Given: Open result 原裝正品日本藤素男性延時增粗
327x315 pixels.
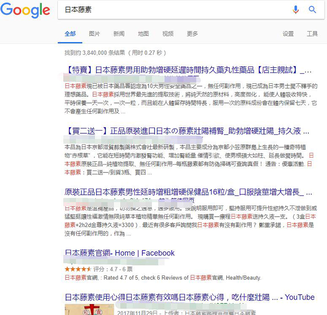Looking at the screenshot, I should coord(188,192).
